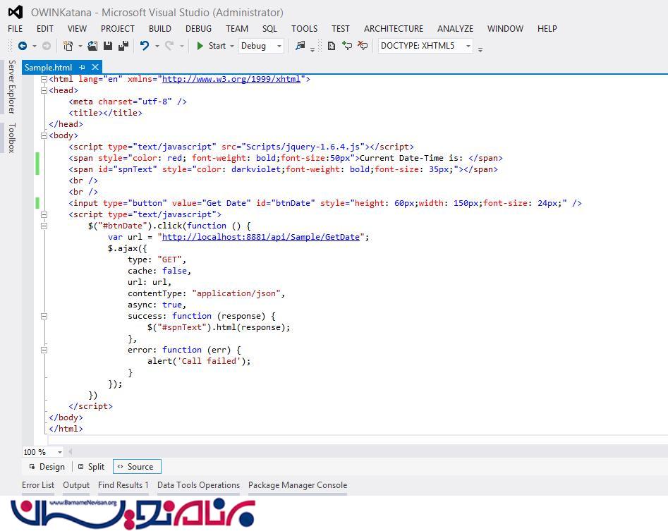The image size is (668, 531).
Task: Switch to Split view
Action: (91, 466)
